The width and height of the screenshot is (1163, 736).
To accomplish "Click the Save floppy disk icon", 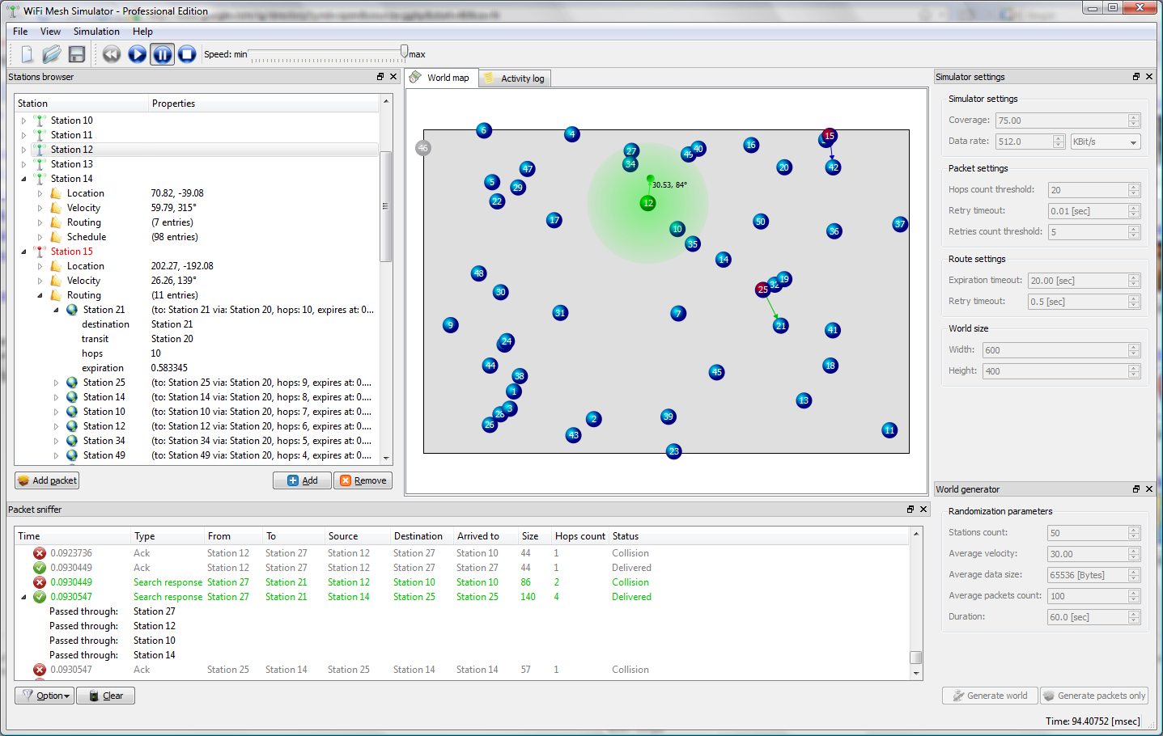I will (x=77, y=54).
